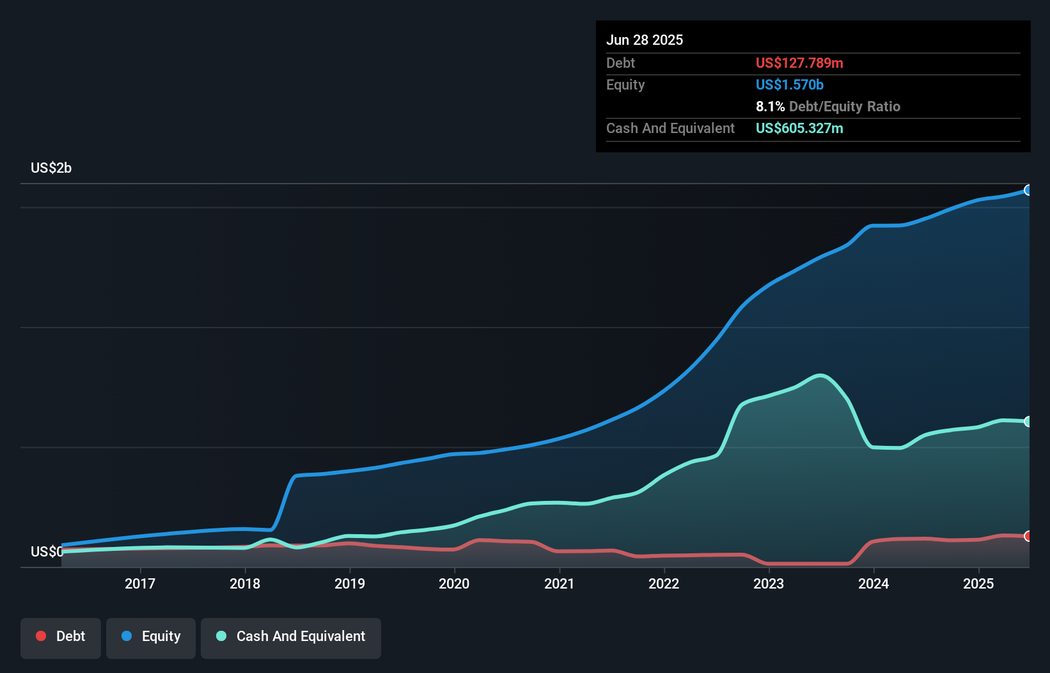Select the 2019 x-axis label
Screen dimensions: 1050x673
click(x=350, y=583)
